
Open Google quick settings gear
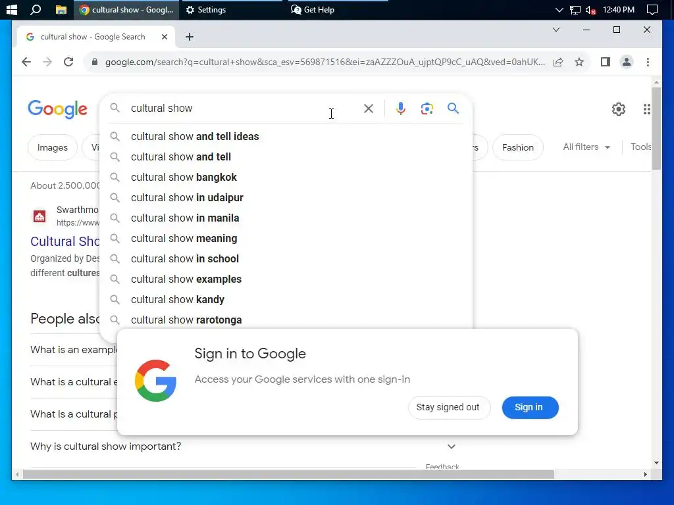tap(619, 109)
